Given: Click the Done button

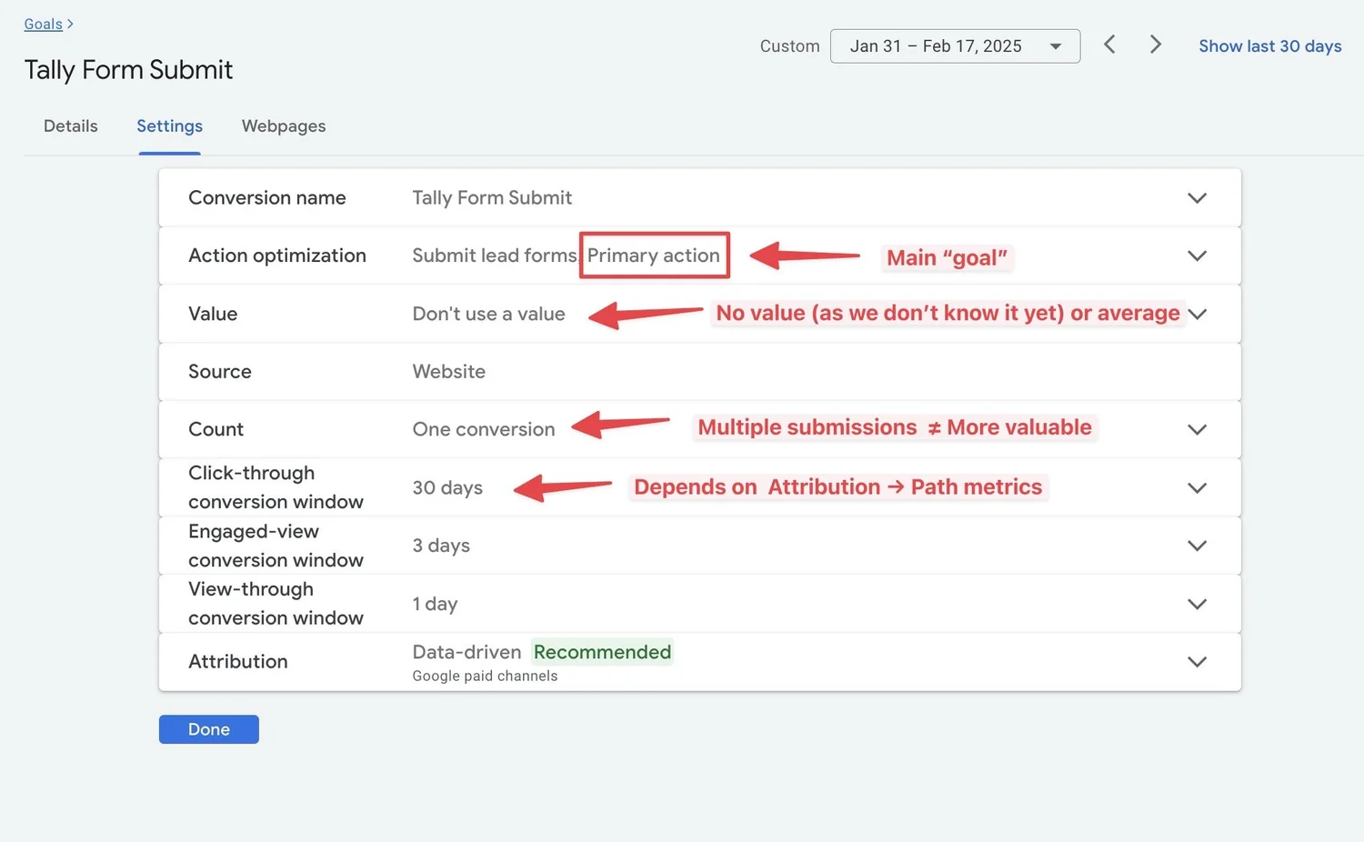Looking at the screenshot, I should [x=208, y=728].
